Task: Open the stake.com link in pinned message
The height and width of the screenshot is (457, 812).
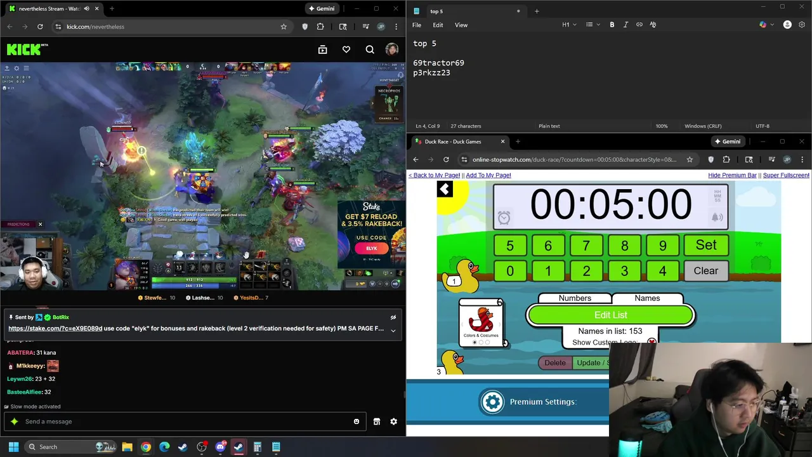Action: (55, 329)
